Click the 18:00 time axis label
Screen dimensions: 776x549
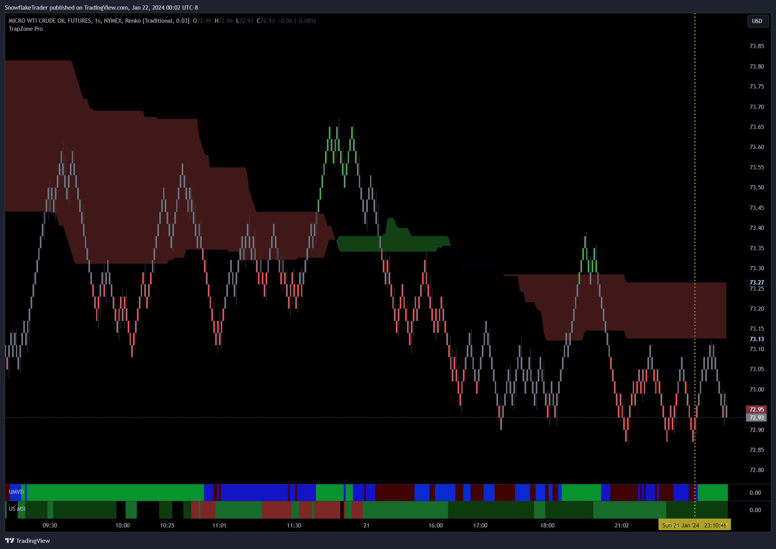548,525
